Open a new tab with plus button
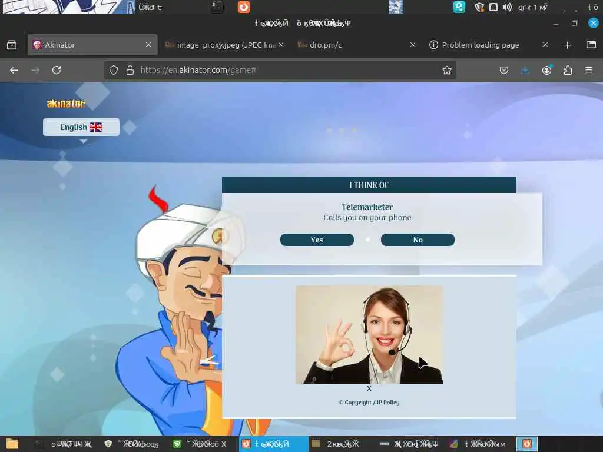The height and width of the screenshot is (452, 603). coord(567,45)
